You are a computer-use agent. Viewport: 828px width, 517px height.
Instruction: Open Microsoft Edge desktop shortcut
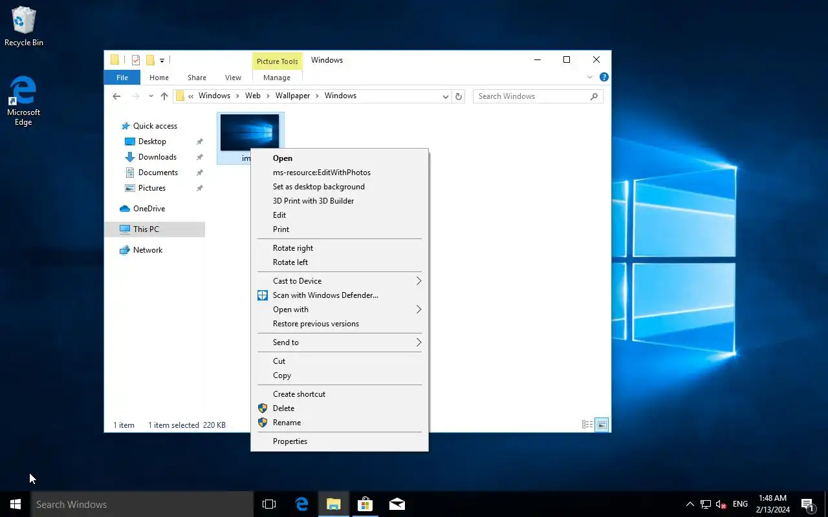[23, 100]
